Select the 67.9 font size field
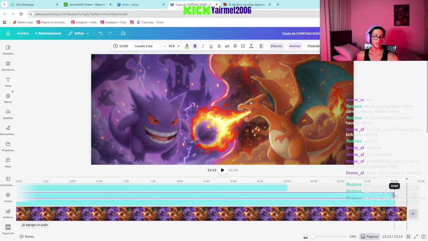Screen dimensions: 428x241 click(172, 46)
